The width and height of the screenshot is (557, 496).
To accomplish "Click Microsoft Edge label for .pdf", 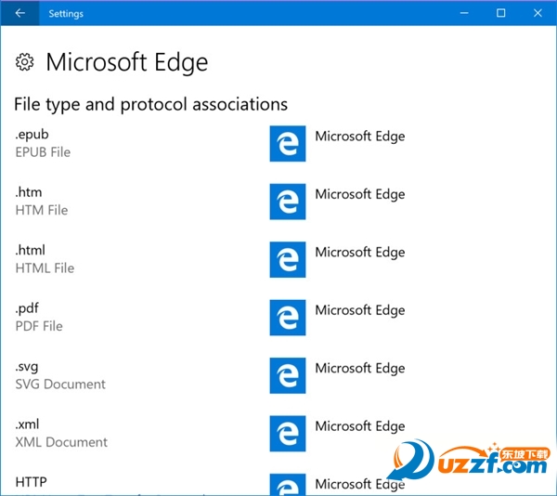I will click(x=359, y=310).
